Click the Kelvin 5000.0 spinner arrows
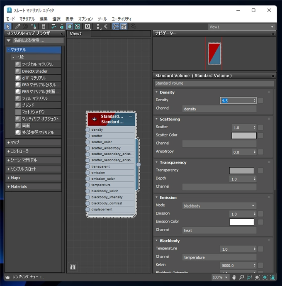The image size is (282, 286). coord(255,265)
